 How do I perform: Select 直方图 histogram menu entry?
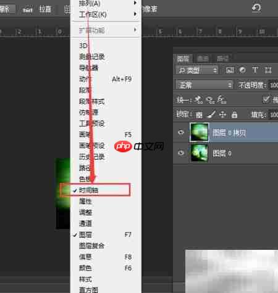pyautogui.click(x=106, y=289)
